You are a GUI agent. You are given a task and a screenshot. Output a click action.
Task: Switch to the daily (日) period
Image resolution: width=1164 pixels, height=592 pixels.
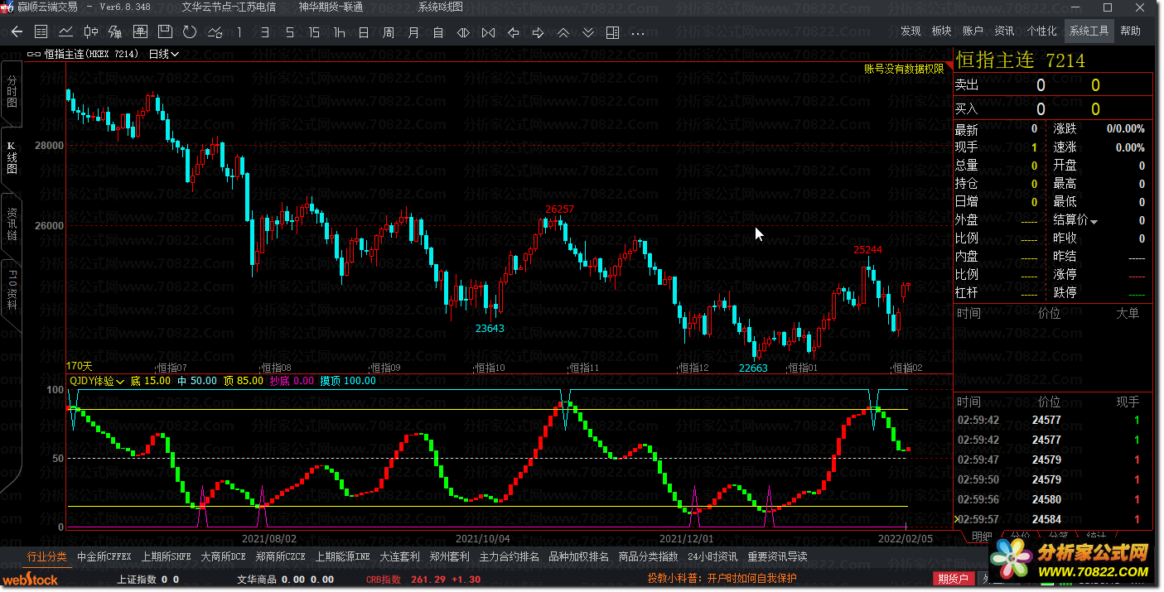[x=364, y=32]
